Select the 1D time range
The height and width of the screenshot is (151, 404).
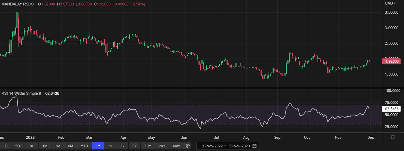(5, 146)
